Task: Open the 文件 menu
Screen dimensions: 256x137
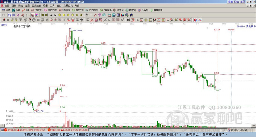Action: [x=7, y=6]
